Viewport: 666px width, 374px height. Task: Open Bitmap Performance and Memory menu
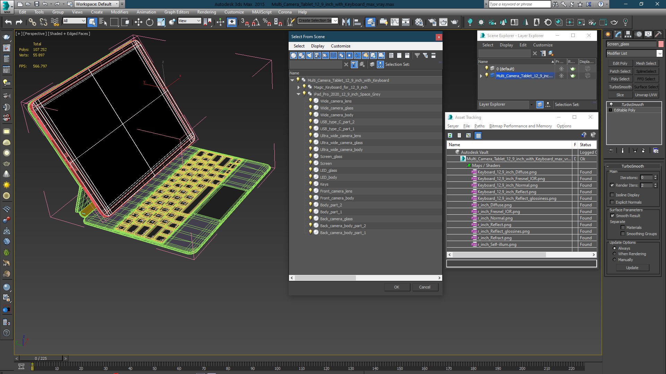tap(520, 126)
